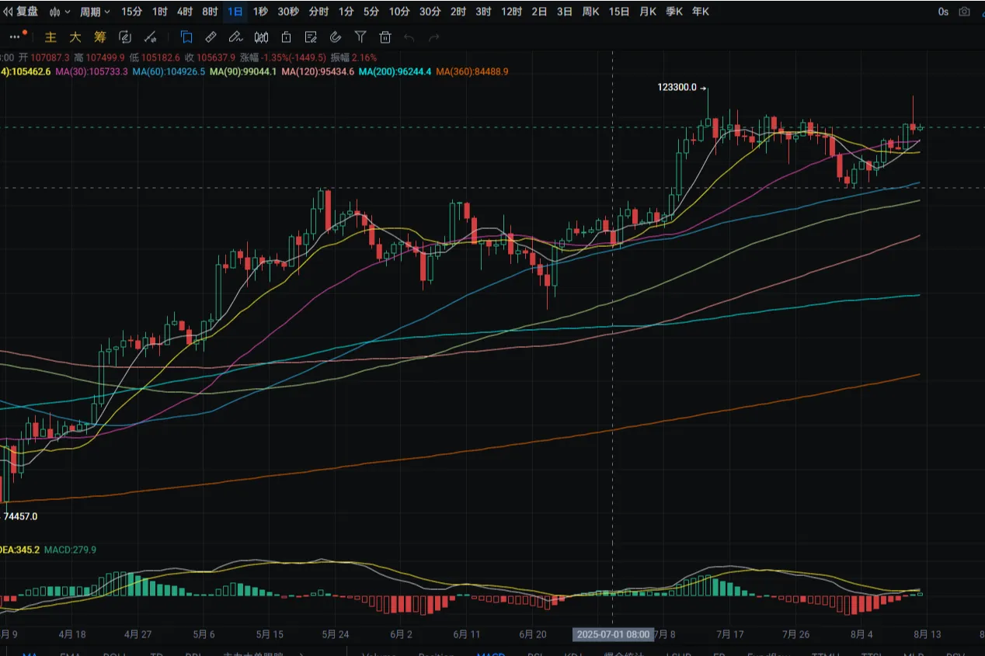This screenshot has height=656, width=985.
Task: Open the 复盘 replay mode
Action: 21,12
